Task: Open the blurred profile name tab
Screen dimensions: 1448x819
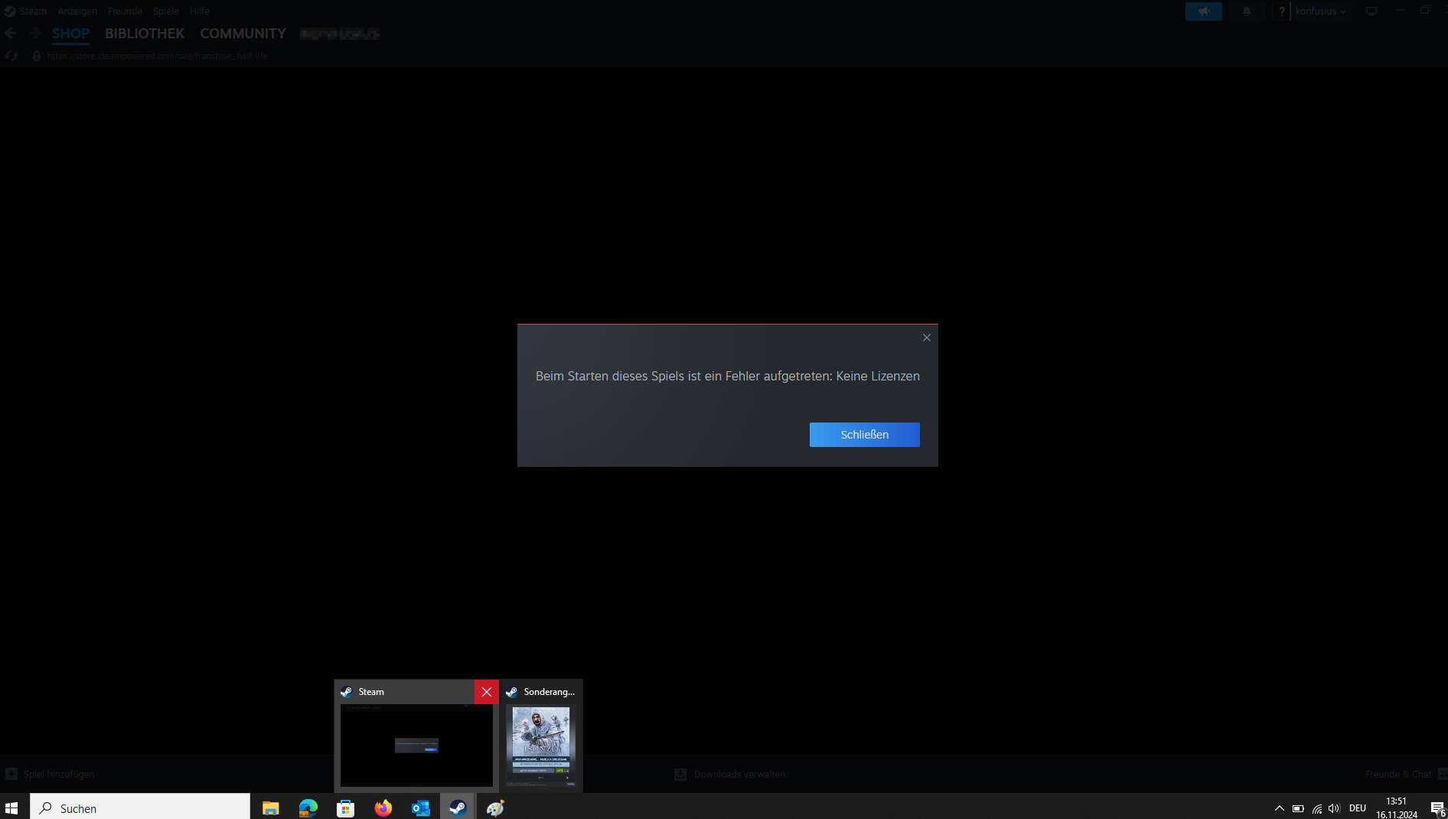Action: pyautogui.click(x=340, y=34)
